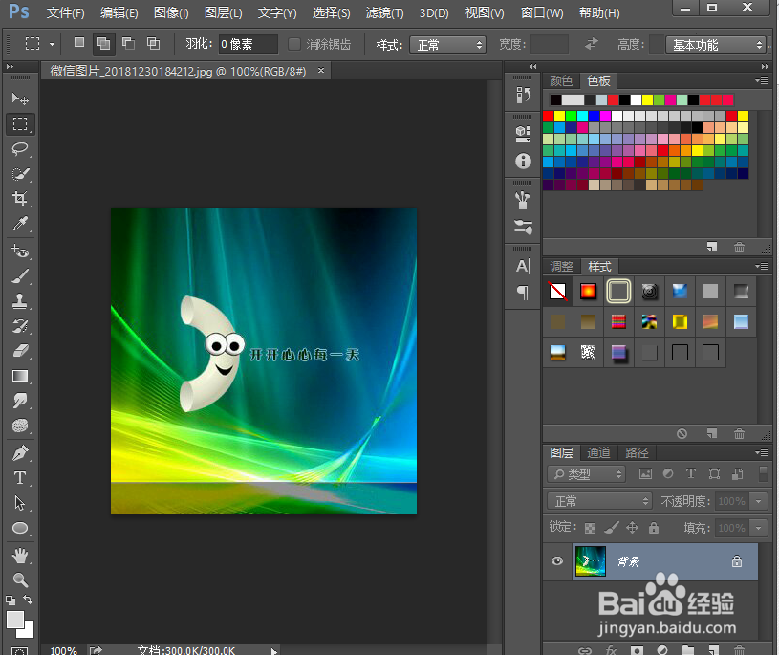Open the Swatches panel flyout menu

tap(762, 80)
